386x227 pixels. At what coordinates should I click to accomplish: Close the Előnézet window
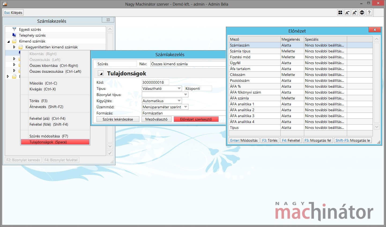point(375,30)
